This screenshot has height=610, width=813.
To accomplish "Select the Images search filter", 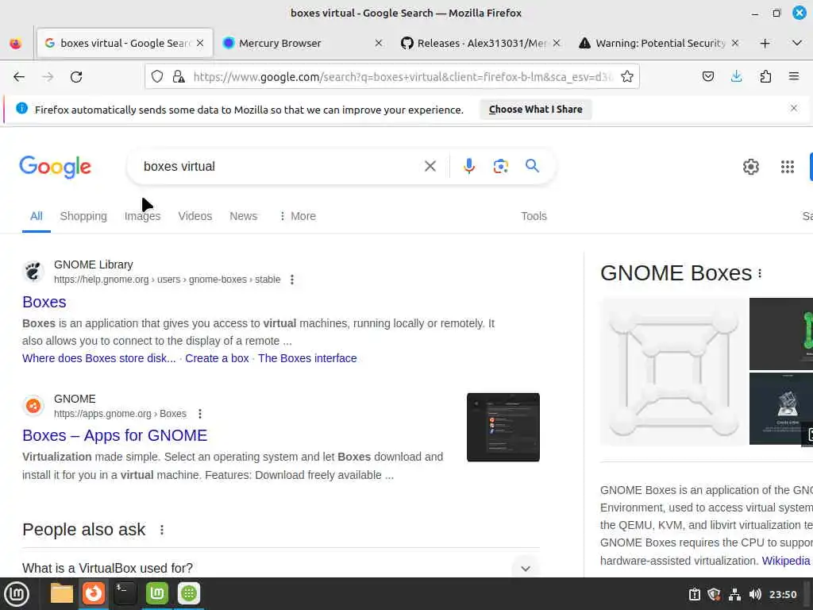I will click(x=143, y=216).
